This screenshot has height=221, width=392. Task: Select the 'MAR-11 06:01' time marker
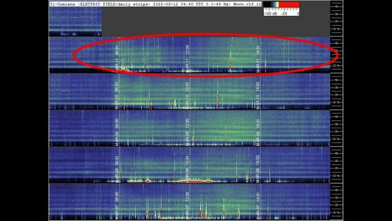(116, 59)
